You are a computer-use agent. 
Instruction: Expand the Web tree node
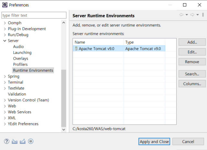coord(5,106)
